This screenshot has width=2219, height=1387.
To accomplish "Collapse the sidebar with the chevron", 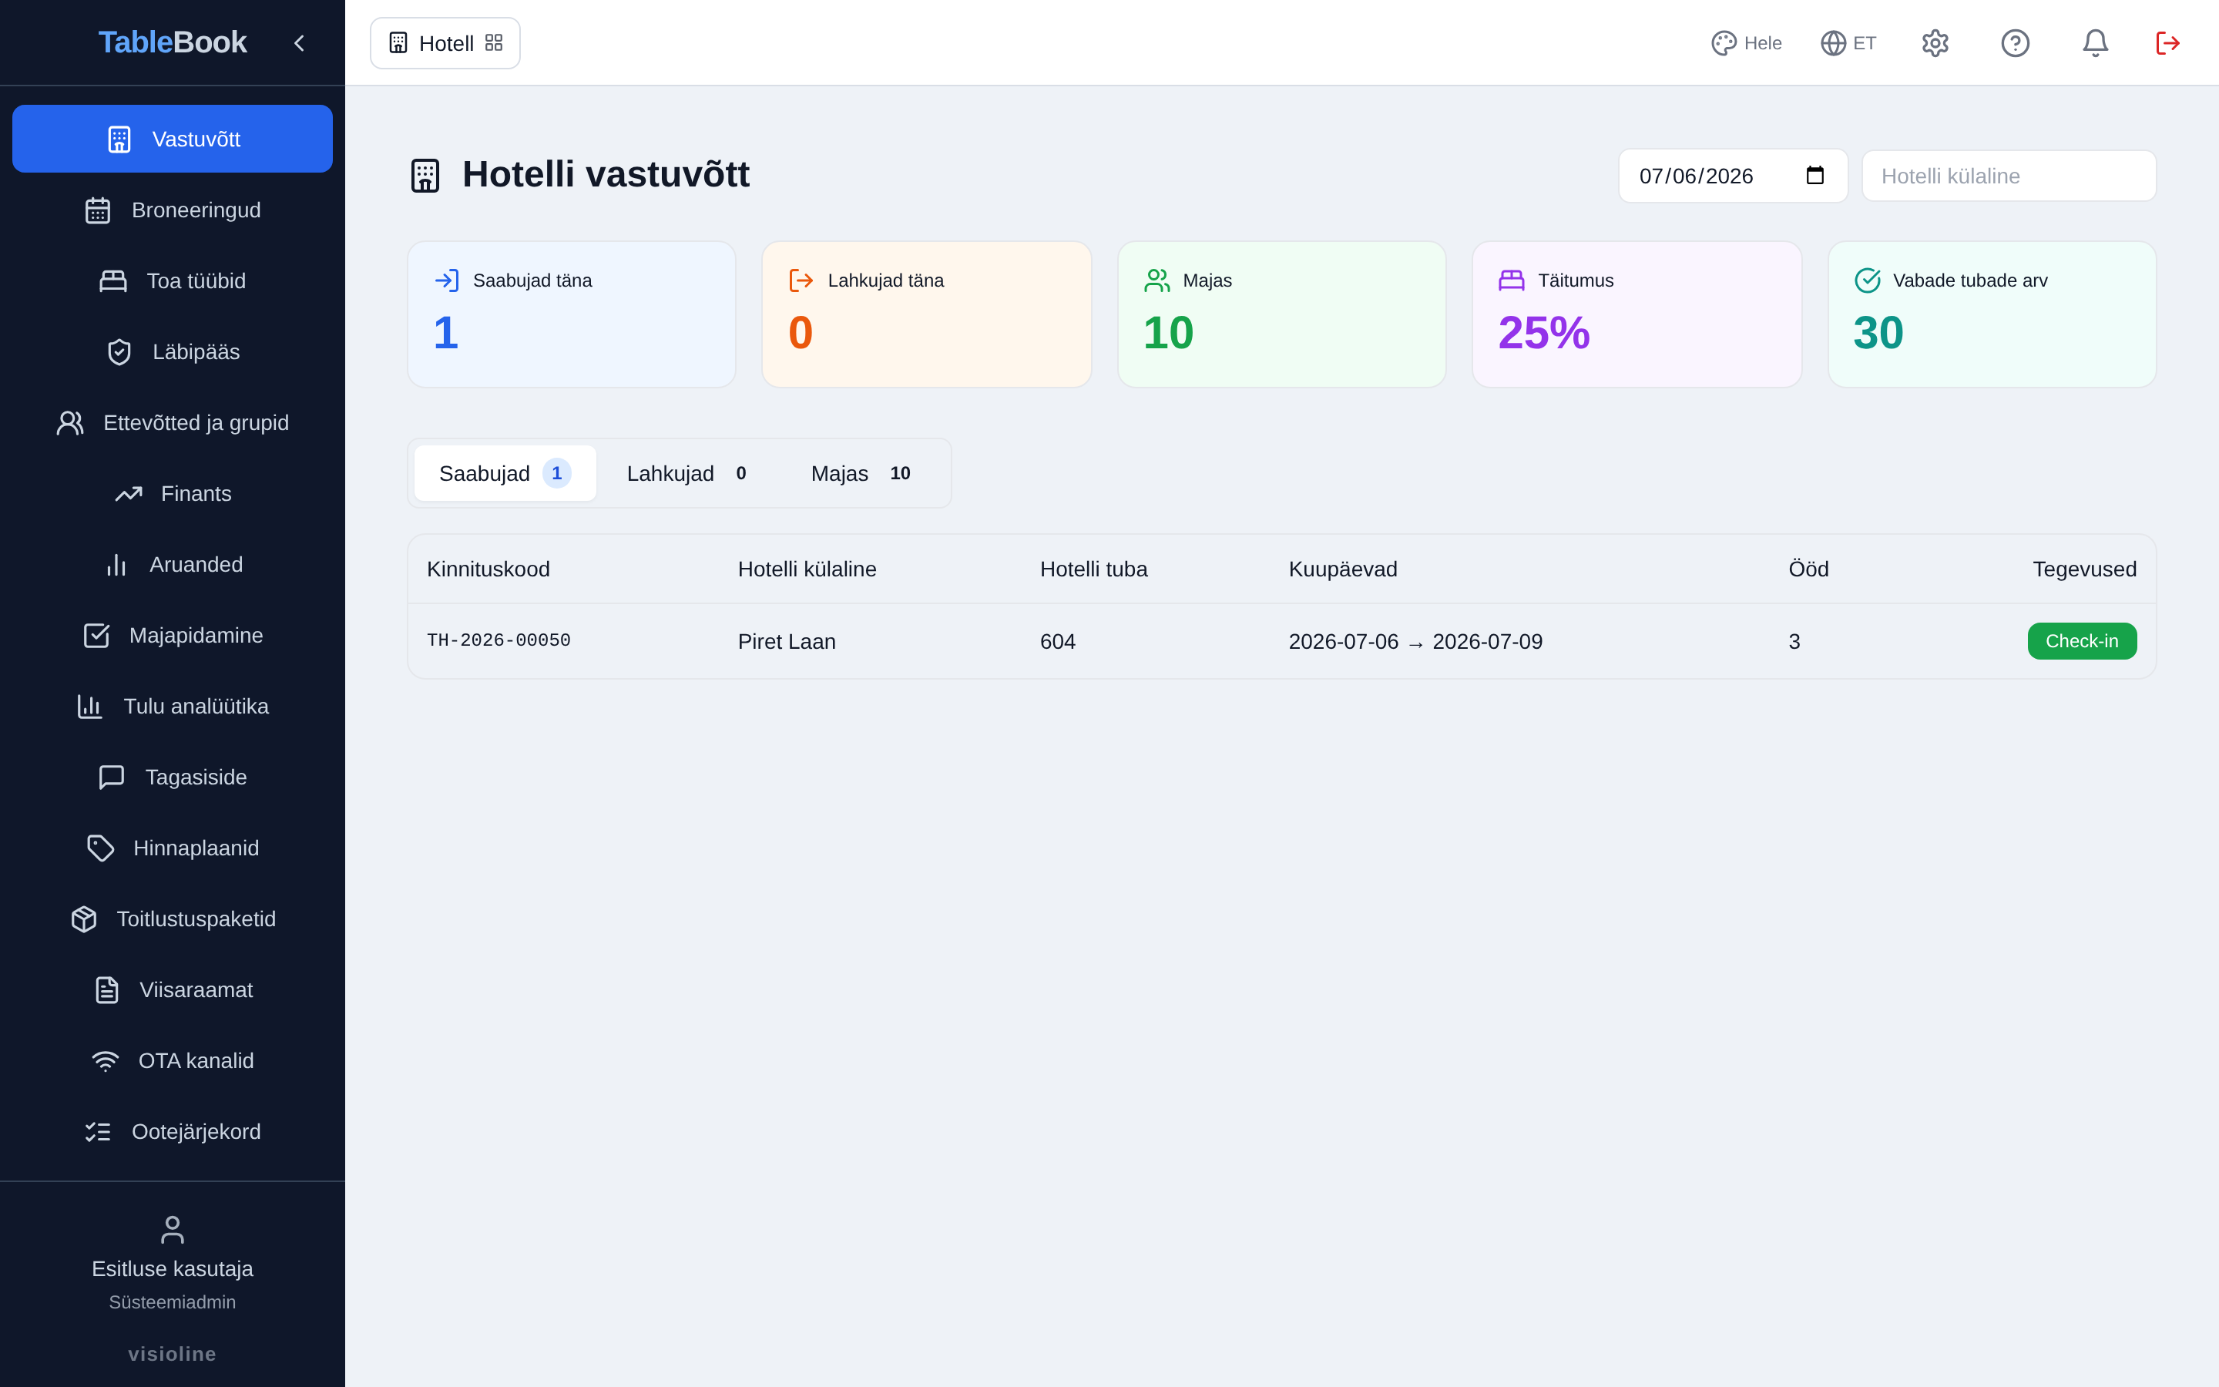I will [299, 43].
